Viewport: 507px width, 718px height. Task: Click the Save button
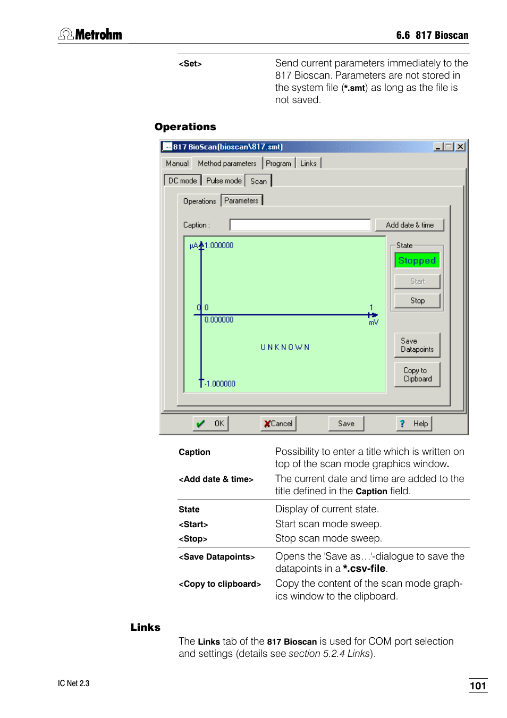click(x=346, y=424)
